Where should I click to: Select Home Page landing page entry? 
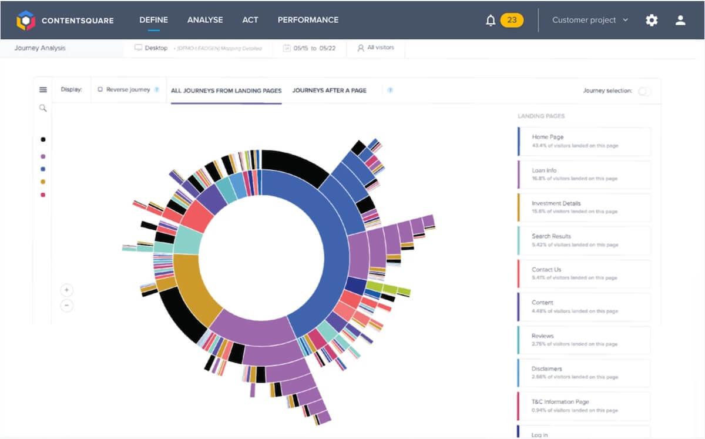tap(585, 141)
